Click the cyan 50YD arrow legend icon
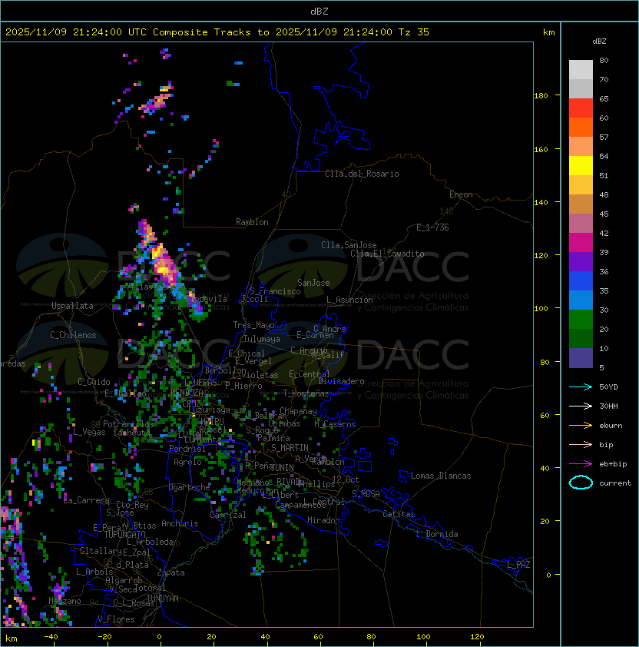 pyautogui.click(x=581, y=387)
